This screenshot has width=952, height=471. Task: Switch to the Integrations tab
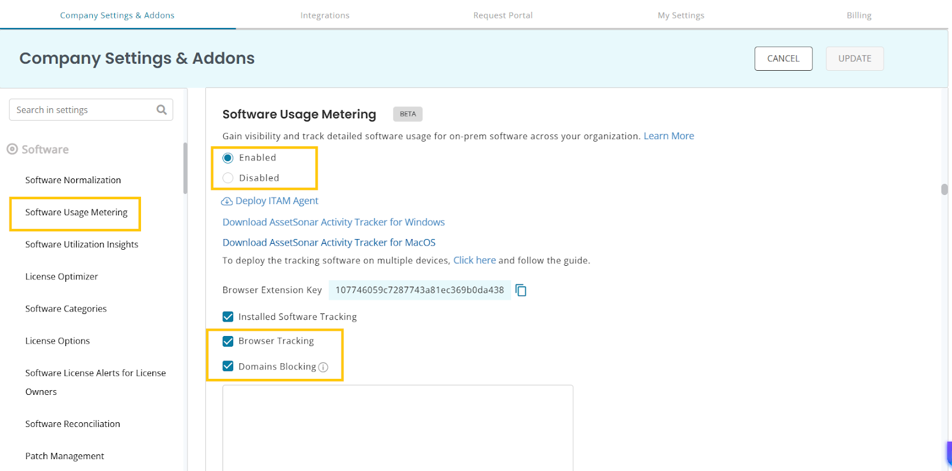[x=325, y=15]
